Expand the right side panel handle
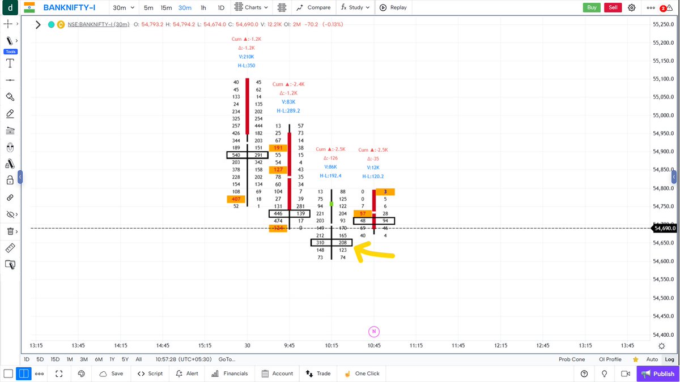680x382 pixels. click(674, 177)
